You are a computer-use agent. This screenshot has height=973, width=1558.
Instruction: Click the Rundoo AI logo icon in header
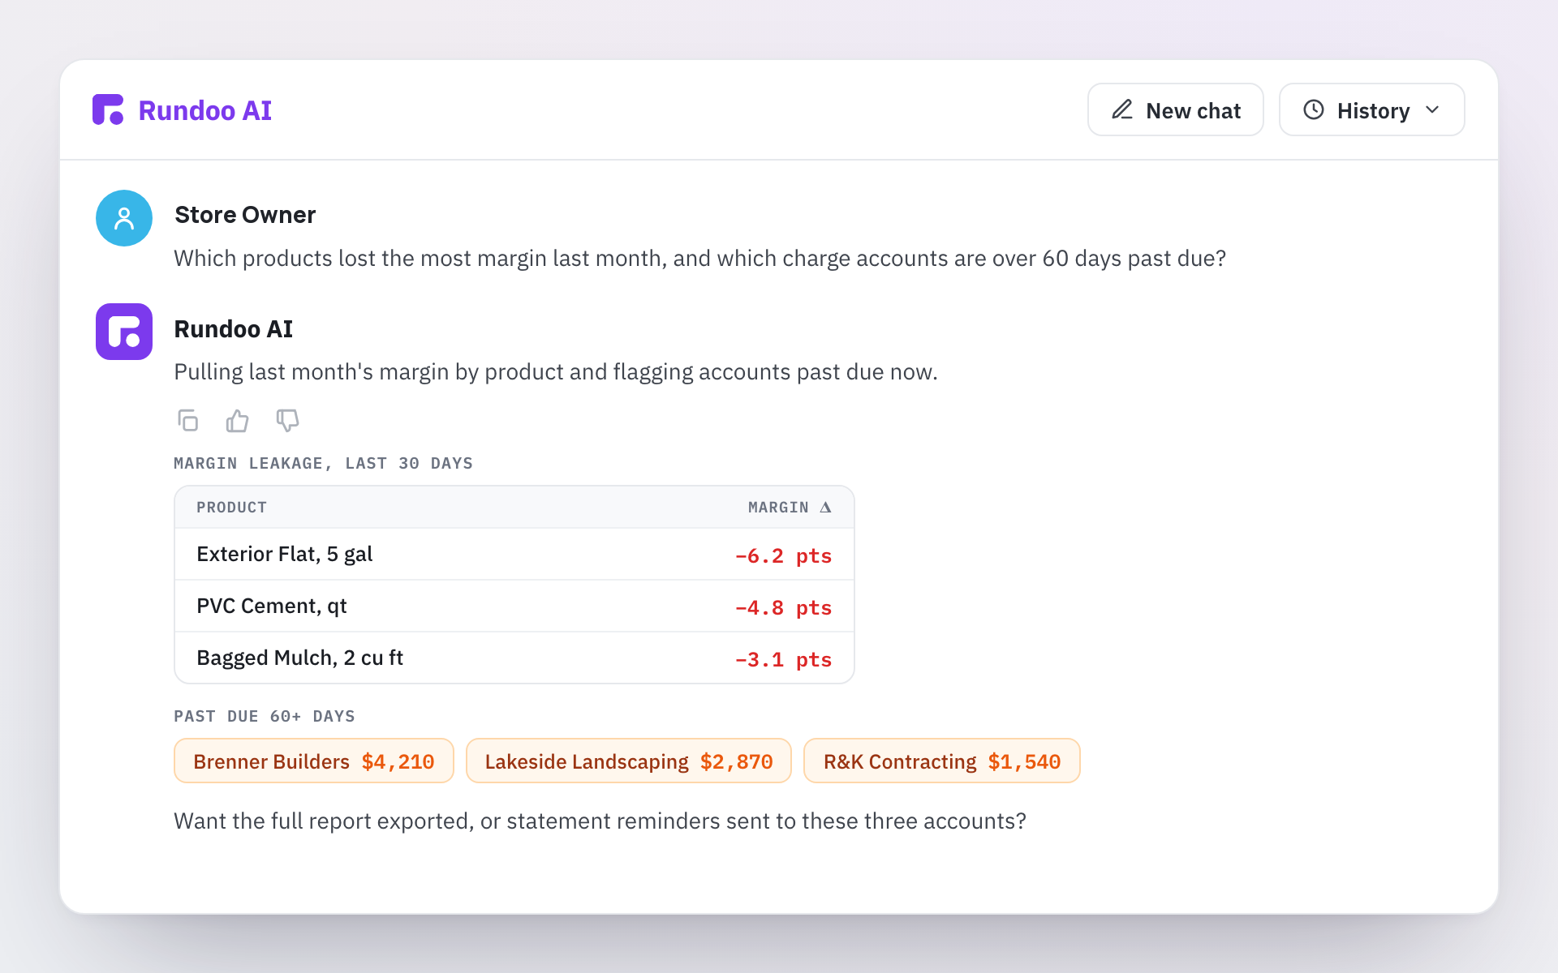[x=108, y=109]
